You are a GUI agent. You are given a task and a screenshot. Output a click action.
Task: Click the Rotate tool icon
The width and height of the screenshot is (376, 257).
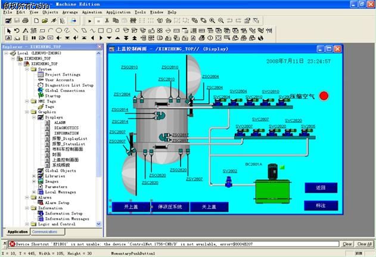point(17,30)
